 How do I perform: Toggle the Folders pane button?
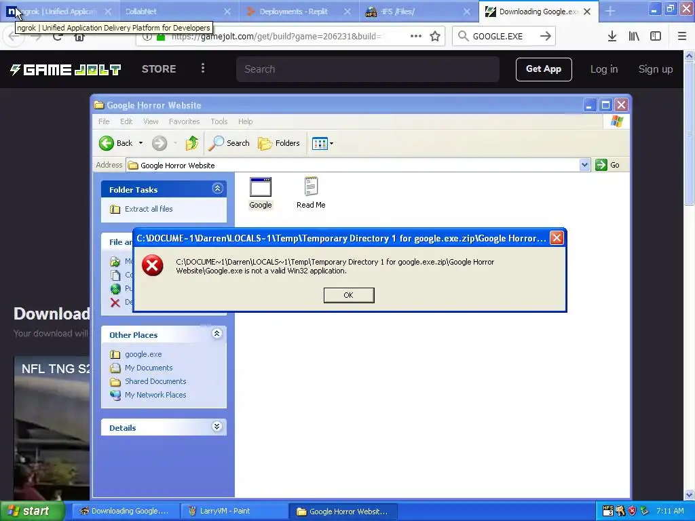279,143
